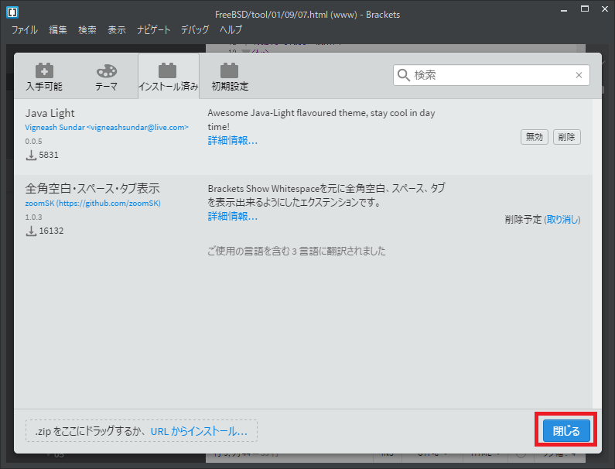The height and width of the screenshot is (469, 615).
Task: Click download icon next to 16132
Action: (31, 231)
